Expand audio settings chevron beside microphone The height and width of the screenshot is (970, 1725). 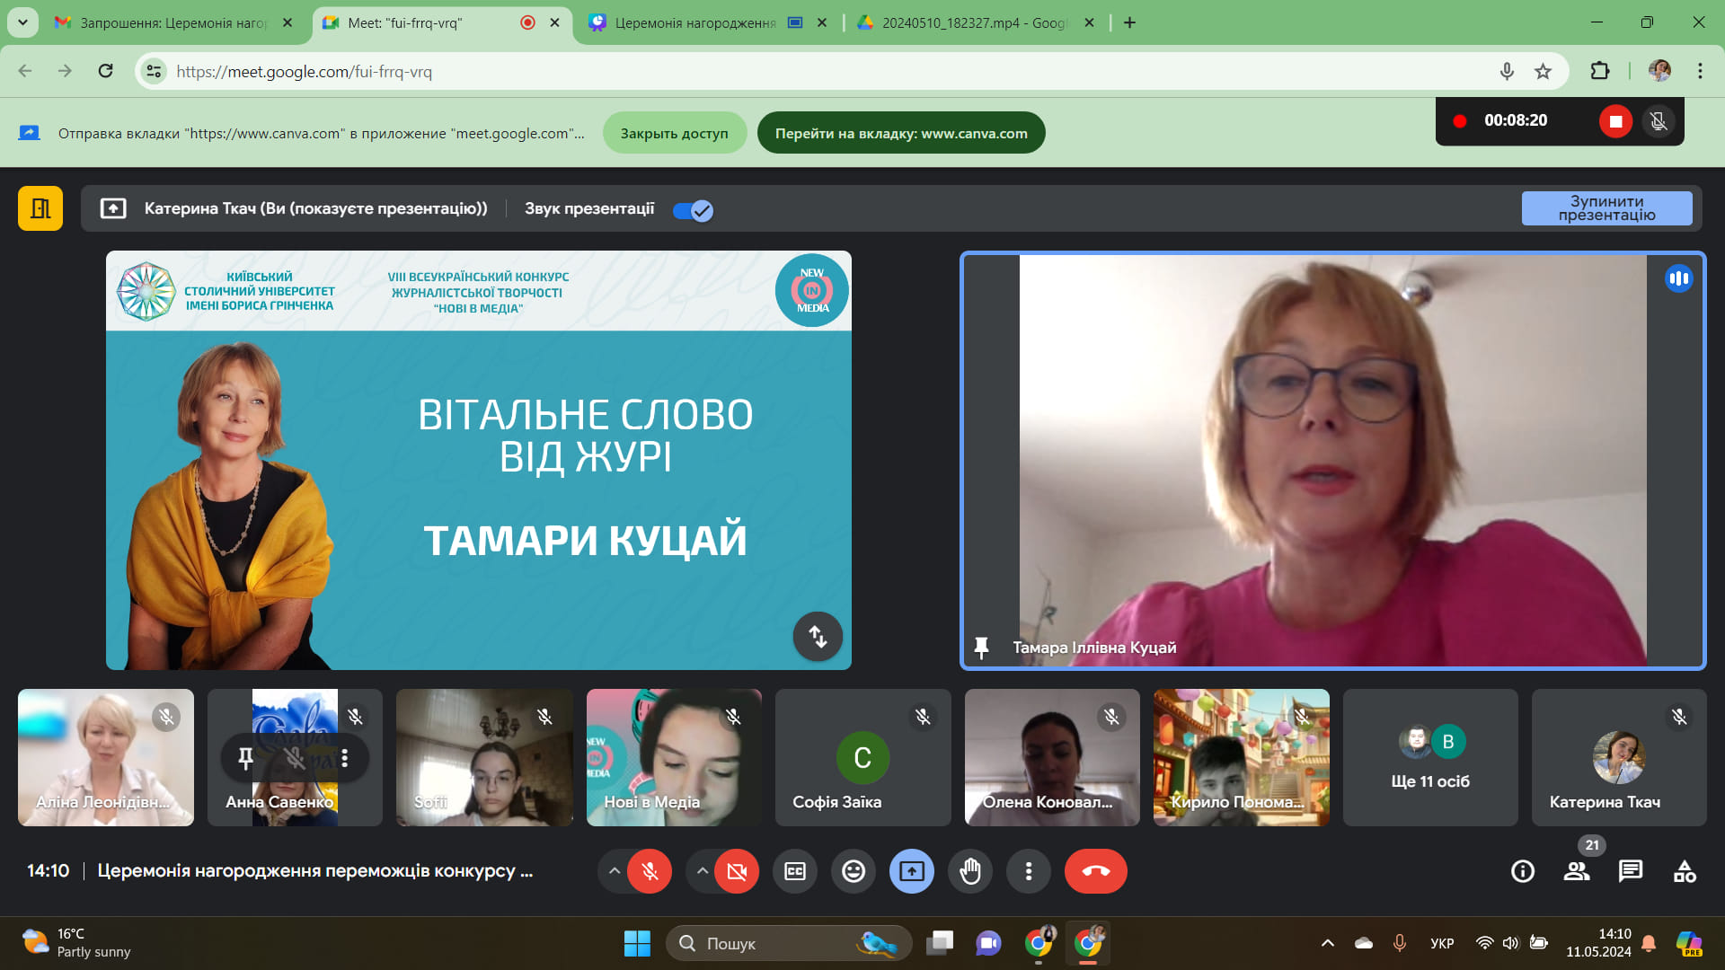point(615,871)
